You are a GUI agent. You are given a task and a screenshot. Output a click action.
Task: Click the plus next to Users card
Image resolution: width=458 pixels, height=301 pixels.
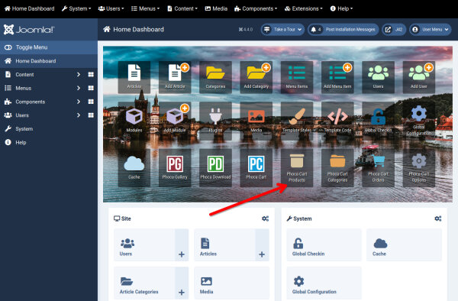pyautogui.click(x=182, y=245)
